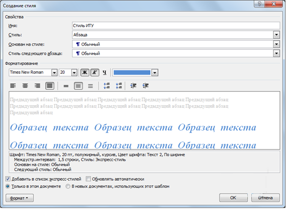Viewport: 287px width, 209px height.
Task: Set 1.5 line spacing
Action: [x=78, y=86]
